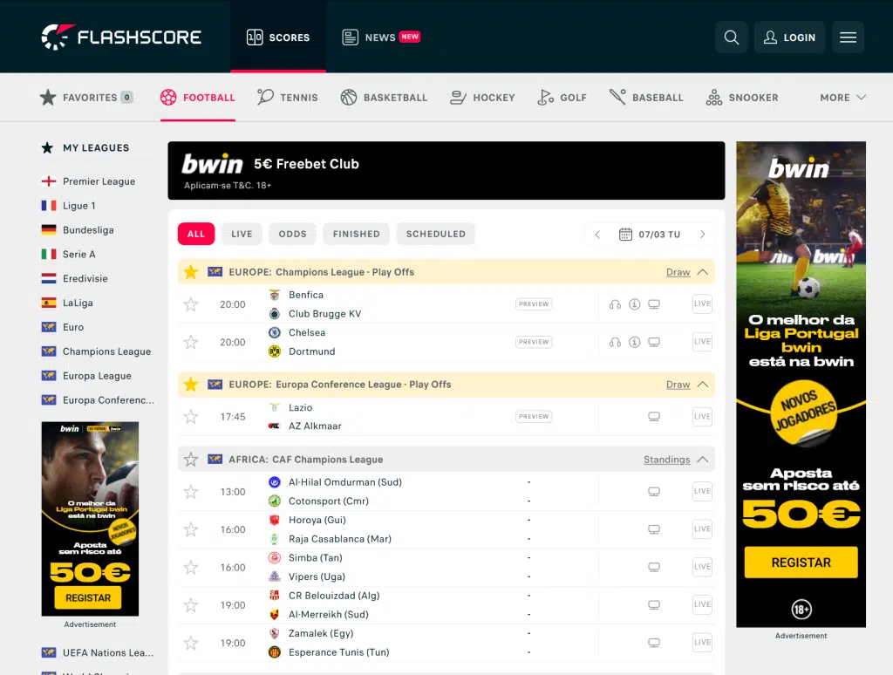This screenshot has height=675, width=893.
Task: Favorite the Simba vs Vipers match
Action: [191, 568]
